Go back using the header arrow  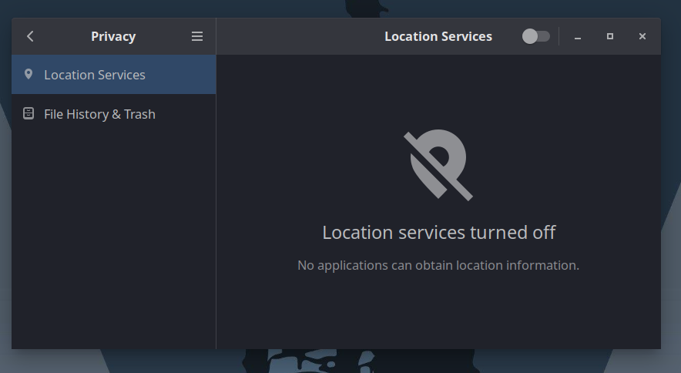click(30, 36)
